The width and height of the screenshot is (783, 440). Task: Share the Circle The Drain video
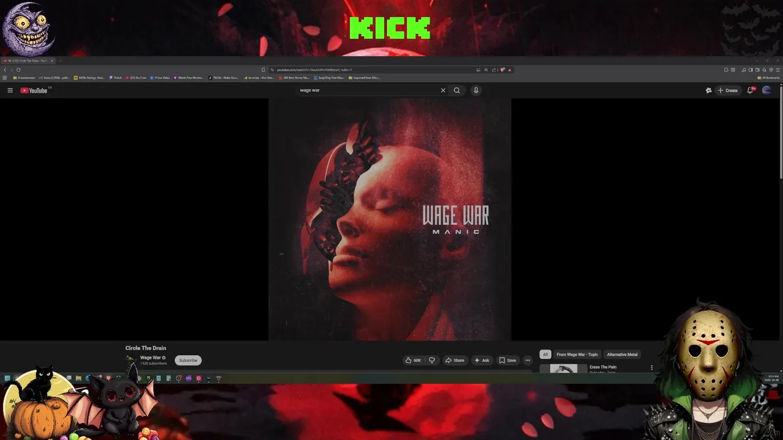[455, 361]
